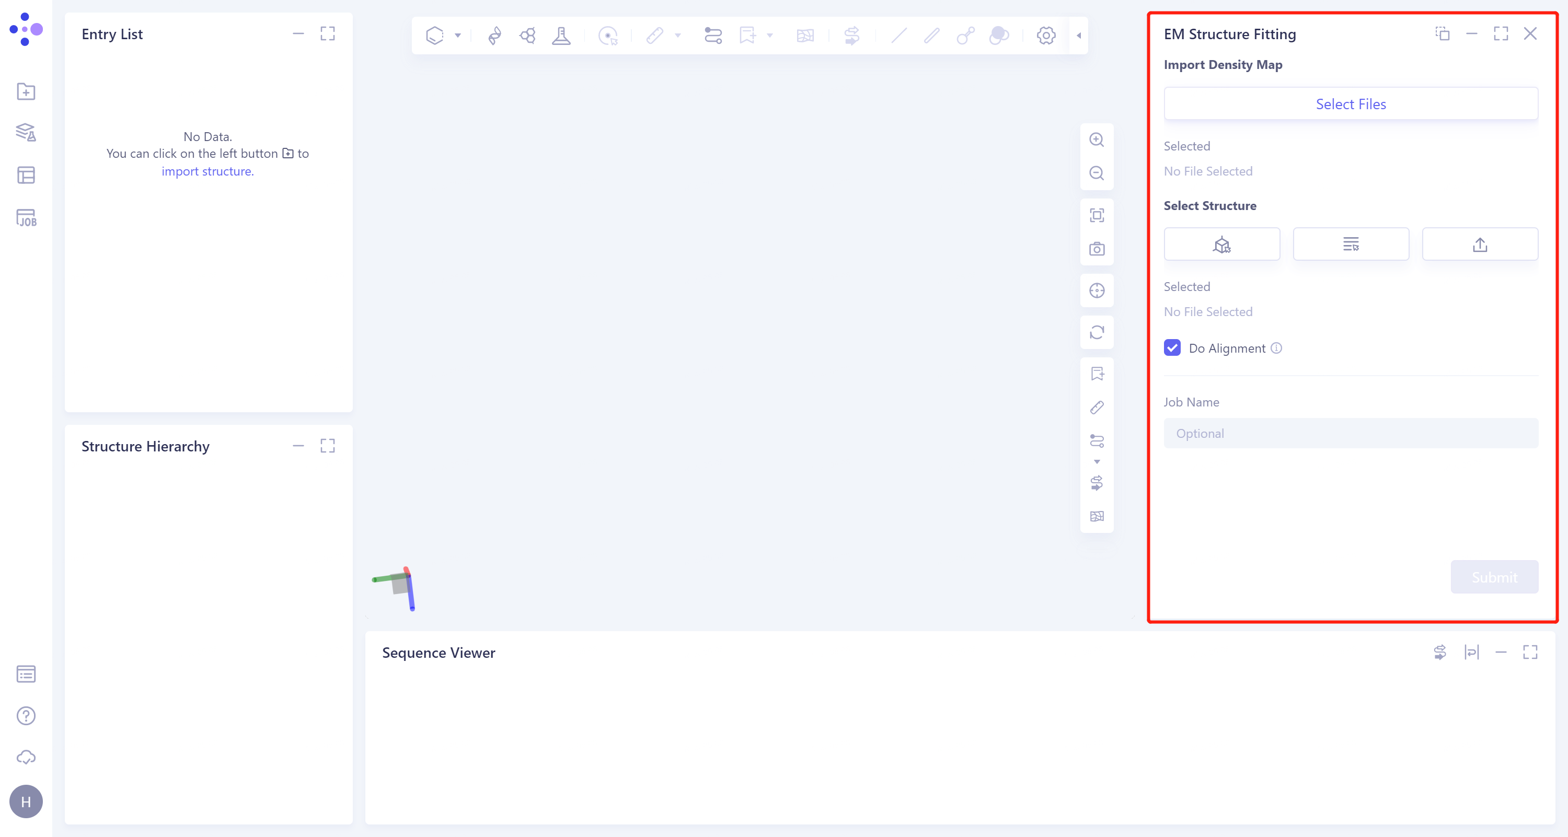The image size is (1568, 837).
Task: Open the JOB panel from the left sidebar
Action: (x=26, y=218)
